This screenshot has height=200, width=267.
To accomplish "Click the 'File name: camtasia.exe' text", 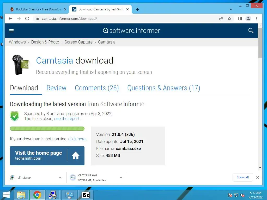I will (x=119, y=148).
